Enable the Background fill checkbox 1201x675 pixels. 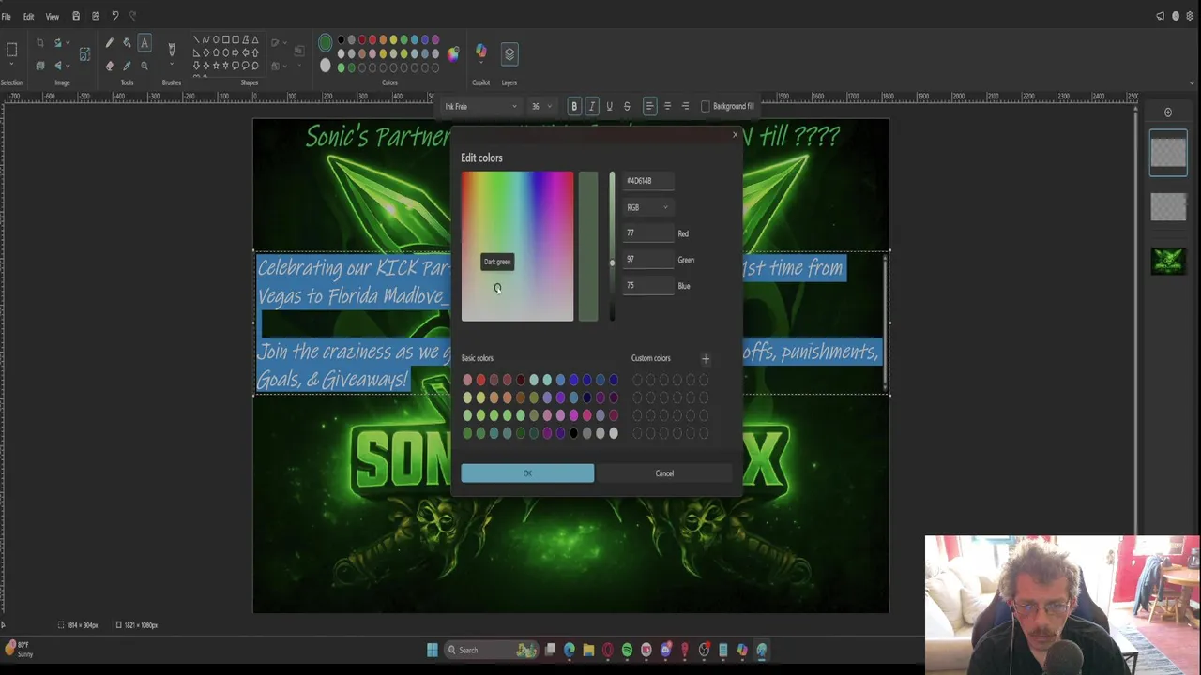[706, 106]
